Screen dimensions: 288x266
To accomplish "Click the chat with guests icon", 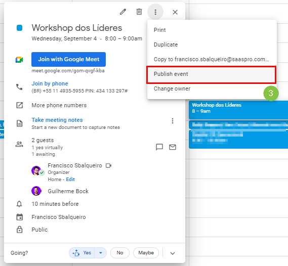I will click(x=159, y=147).
